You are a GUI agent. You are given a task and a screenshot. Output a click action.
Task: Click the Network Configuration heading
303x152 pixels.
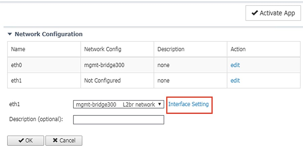click(x=48, y=34)
